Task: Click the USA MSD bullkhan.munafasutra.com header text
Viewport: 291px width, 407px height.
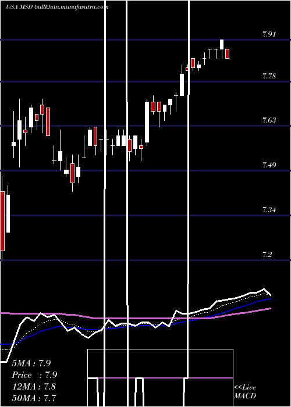Action: click(x=57, y=7)
